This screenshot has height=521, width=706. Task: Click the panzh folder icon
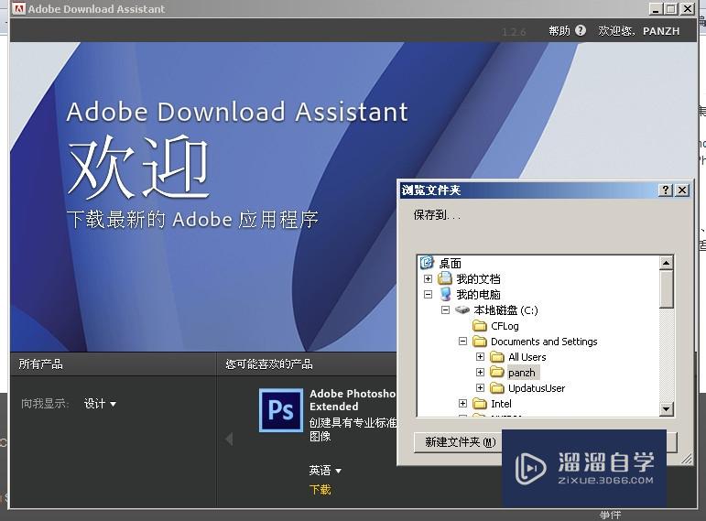coord(497,372)
